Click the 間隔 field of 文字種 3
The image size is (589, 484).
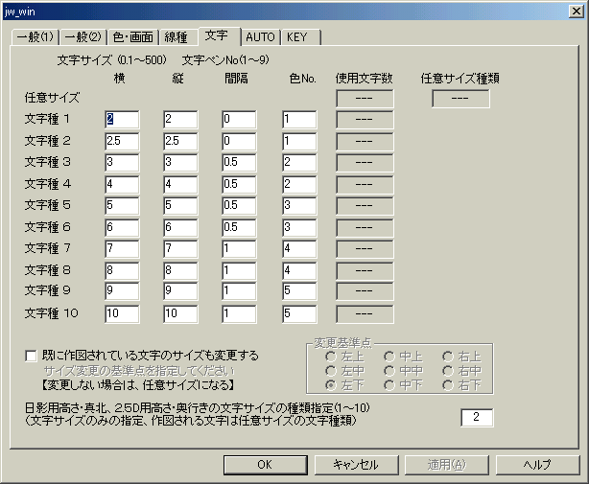(x=239, y=163)
